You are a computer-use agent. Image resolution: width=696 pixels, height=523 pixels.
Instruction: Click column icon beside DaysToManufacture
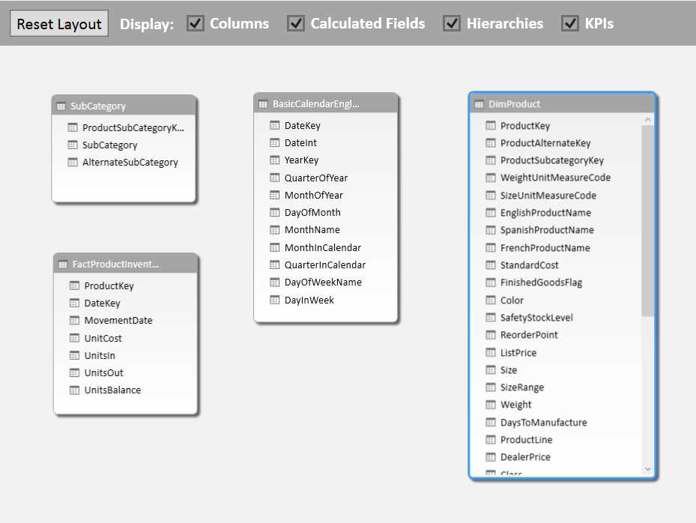(x=491, y=422)
